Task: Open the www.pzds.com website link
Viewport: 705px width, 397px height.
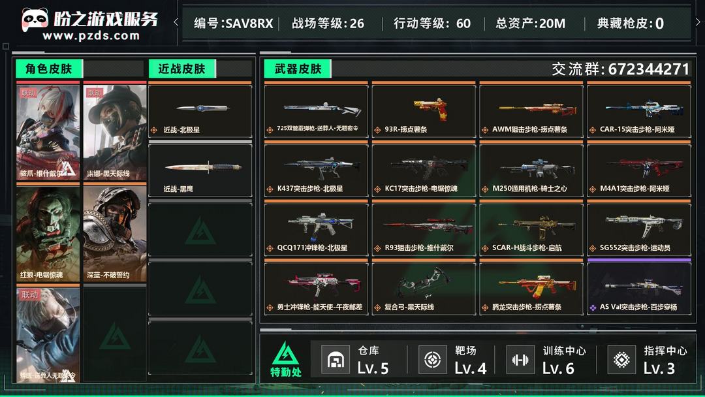Action: tap(91, 35)
